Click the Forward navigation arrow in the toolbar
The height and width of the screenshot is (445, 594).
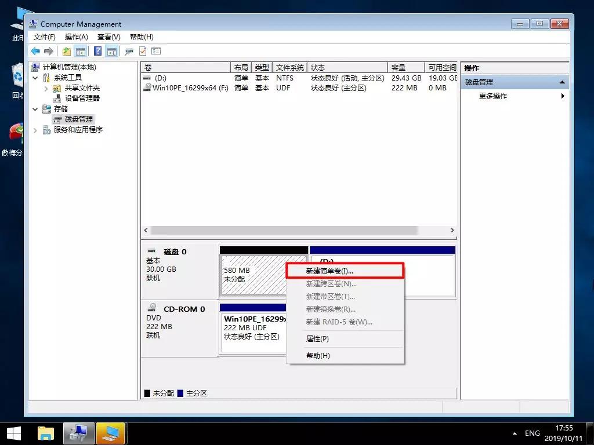[49, 51]
